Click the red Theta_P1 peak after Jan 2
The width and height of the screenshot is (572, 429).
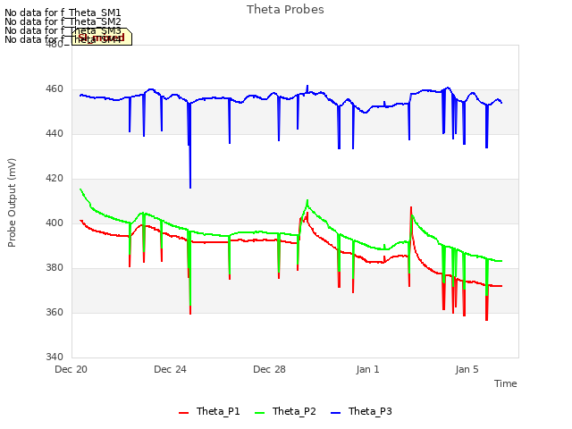[411, 207]
